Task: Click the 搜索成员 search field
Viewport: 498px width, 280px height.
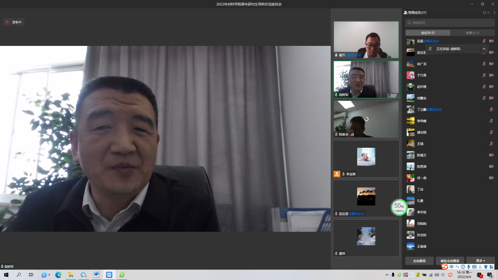Action: 450,23
